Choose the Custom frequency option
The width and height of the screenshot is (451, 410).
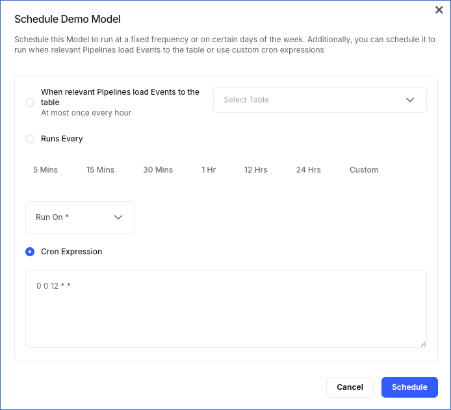[x=364, y=170]
